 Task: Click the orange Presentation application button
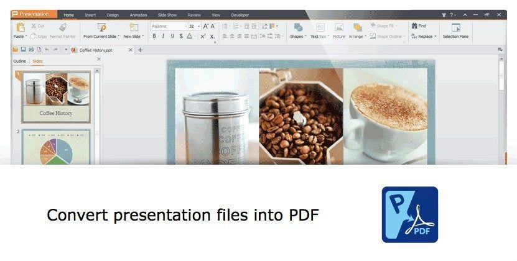point(34,14)
